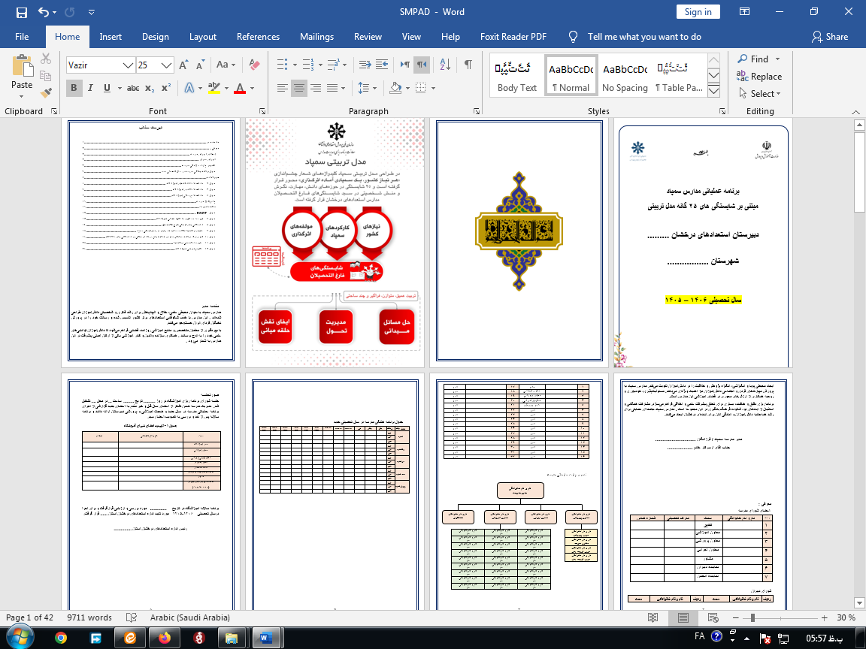Toggle Bold formatting button
Image resolution: width=866 pixels, height=649 pixels.
tap(74, 88)
